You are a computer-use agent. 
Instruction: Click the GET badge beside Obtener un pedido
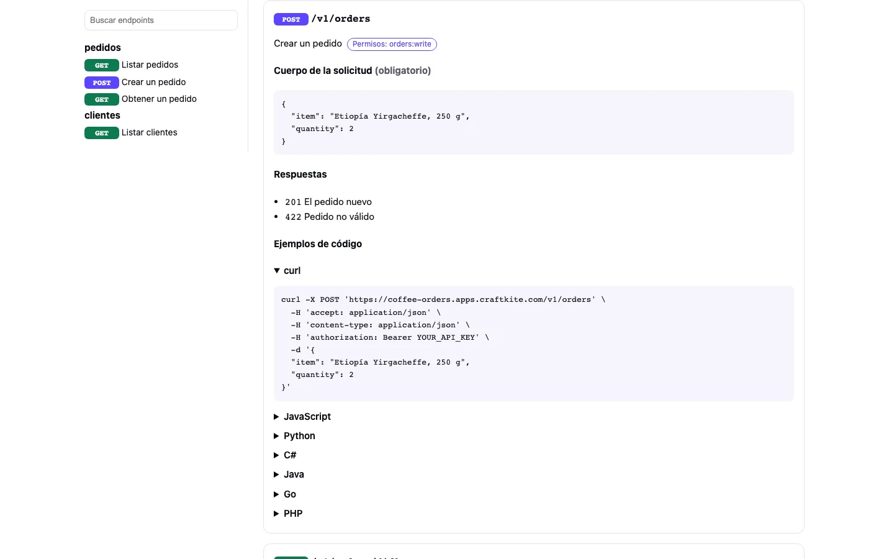click(x=102, y=99)
